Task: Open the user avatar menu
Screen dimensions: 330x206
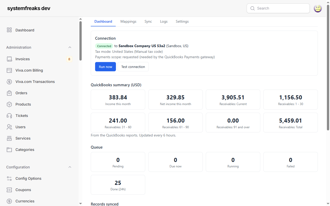Action: 318,8
